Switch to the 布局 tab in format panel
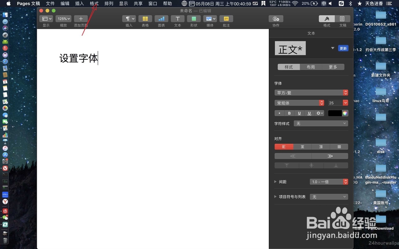Screen dimensions: 399x249 (x=311, y=67)
